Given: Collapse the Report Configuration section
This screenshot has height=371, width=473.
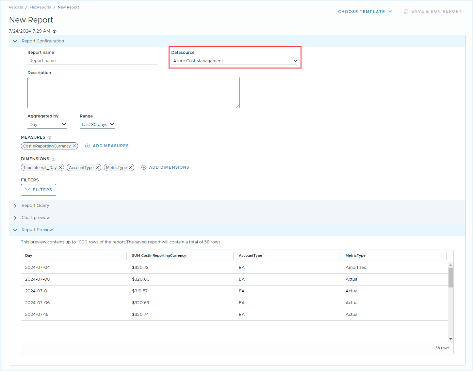Looking at the screenshot, I should 15,41.
